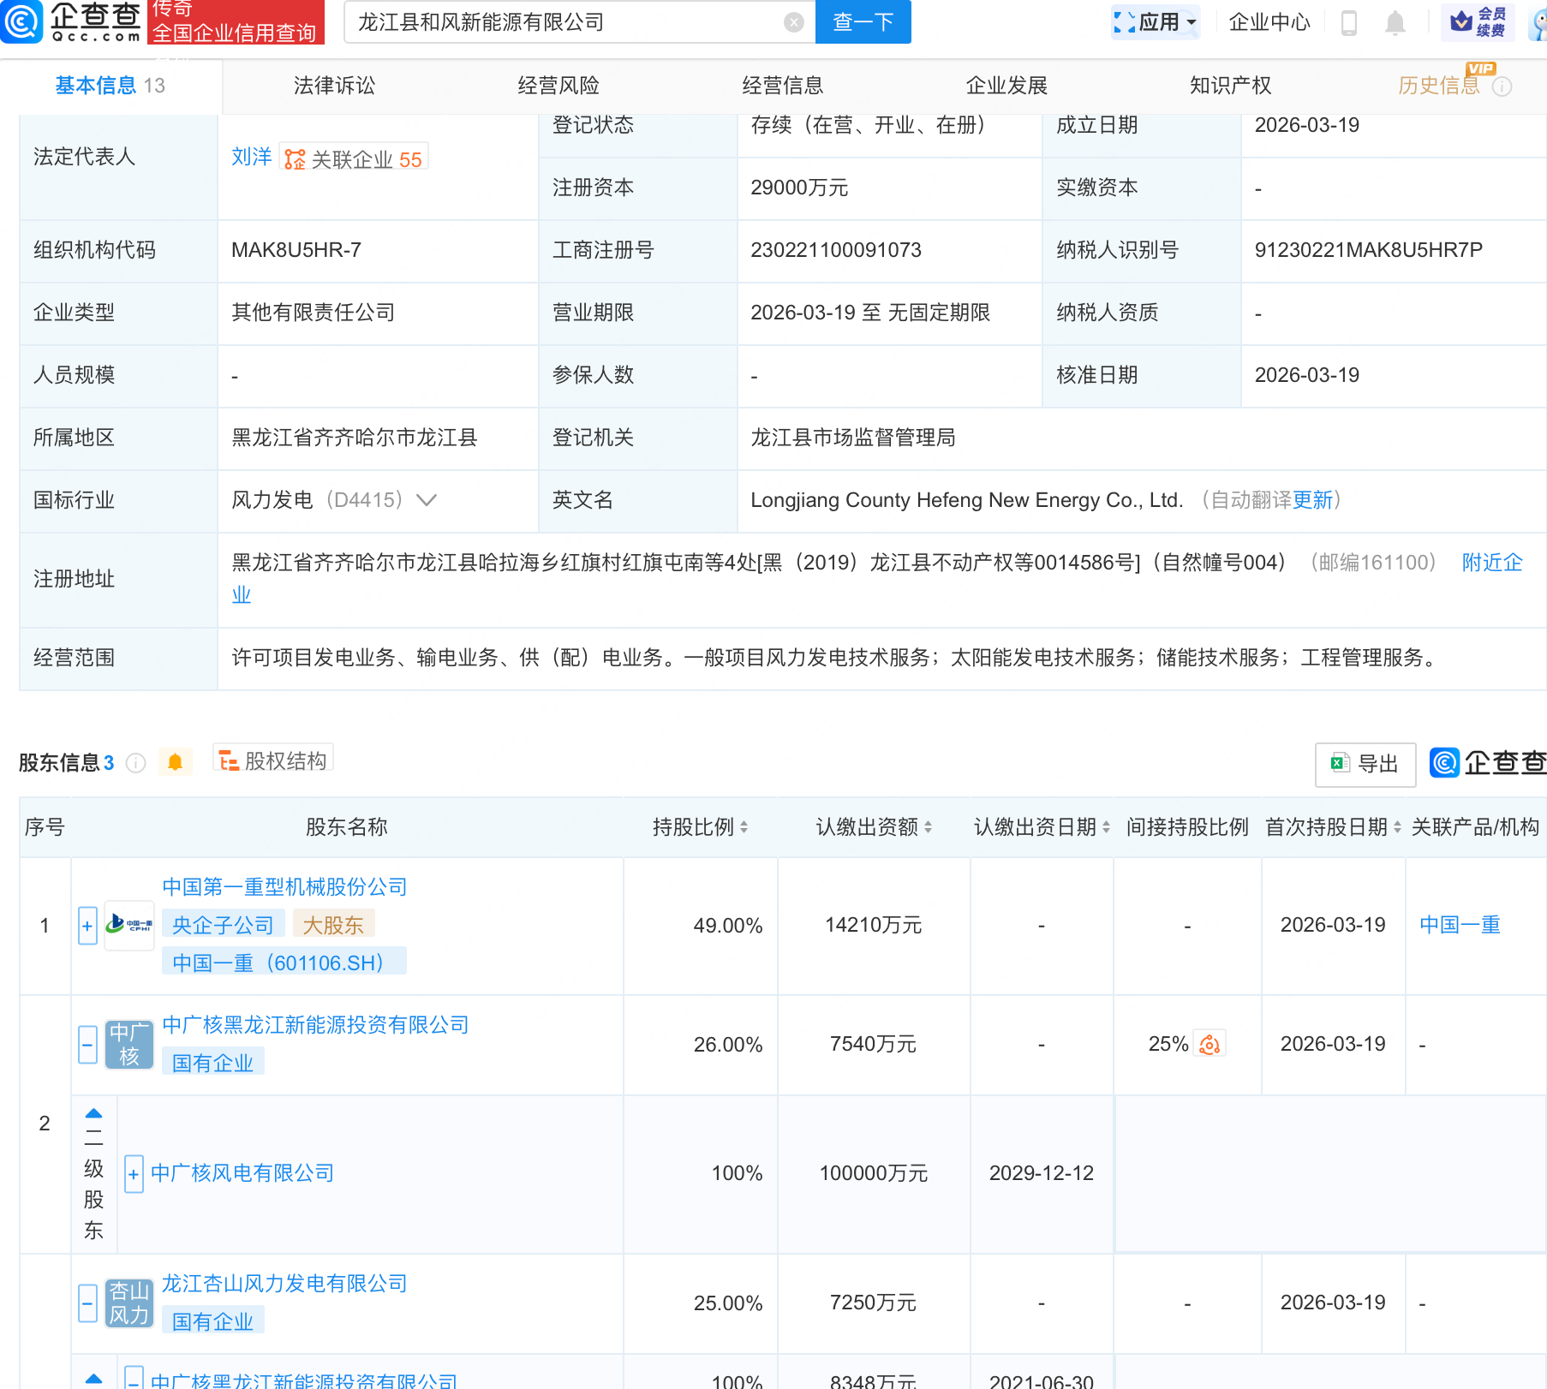Click the 查一下 search button
This screenshot has height=1389, width=1547.
[x=863, y=22]
